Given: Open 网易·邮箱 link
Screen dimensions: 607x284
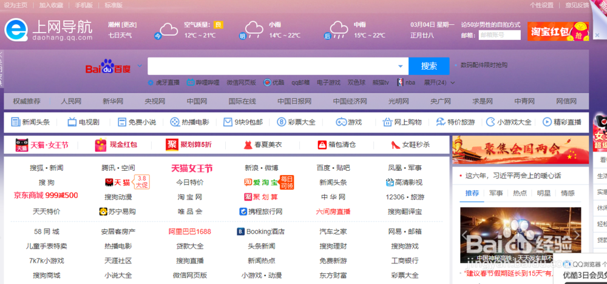Looking at the screenshot, I should (x=405, y=231).
